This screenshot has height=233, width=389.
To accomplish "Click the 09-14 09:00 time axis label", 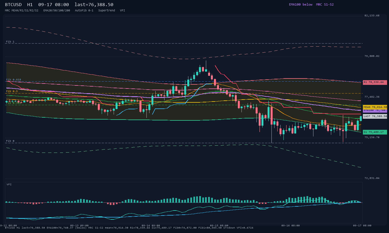I will point(151,226).
